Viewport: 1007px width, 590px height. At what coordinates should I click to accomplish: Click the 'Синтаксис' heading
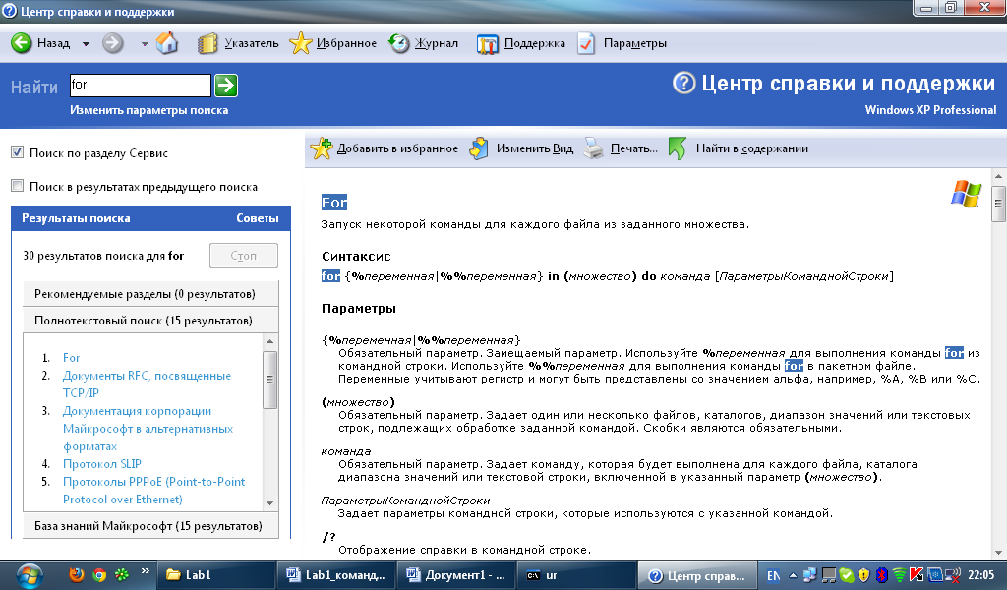click(356, 257)
